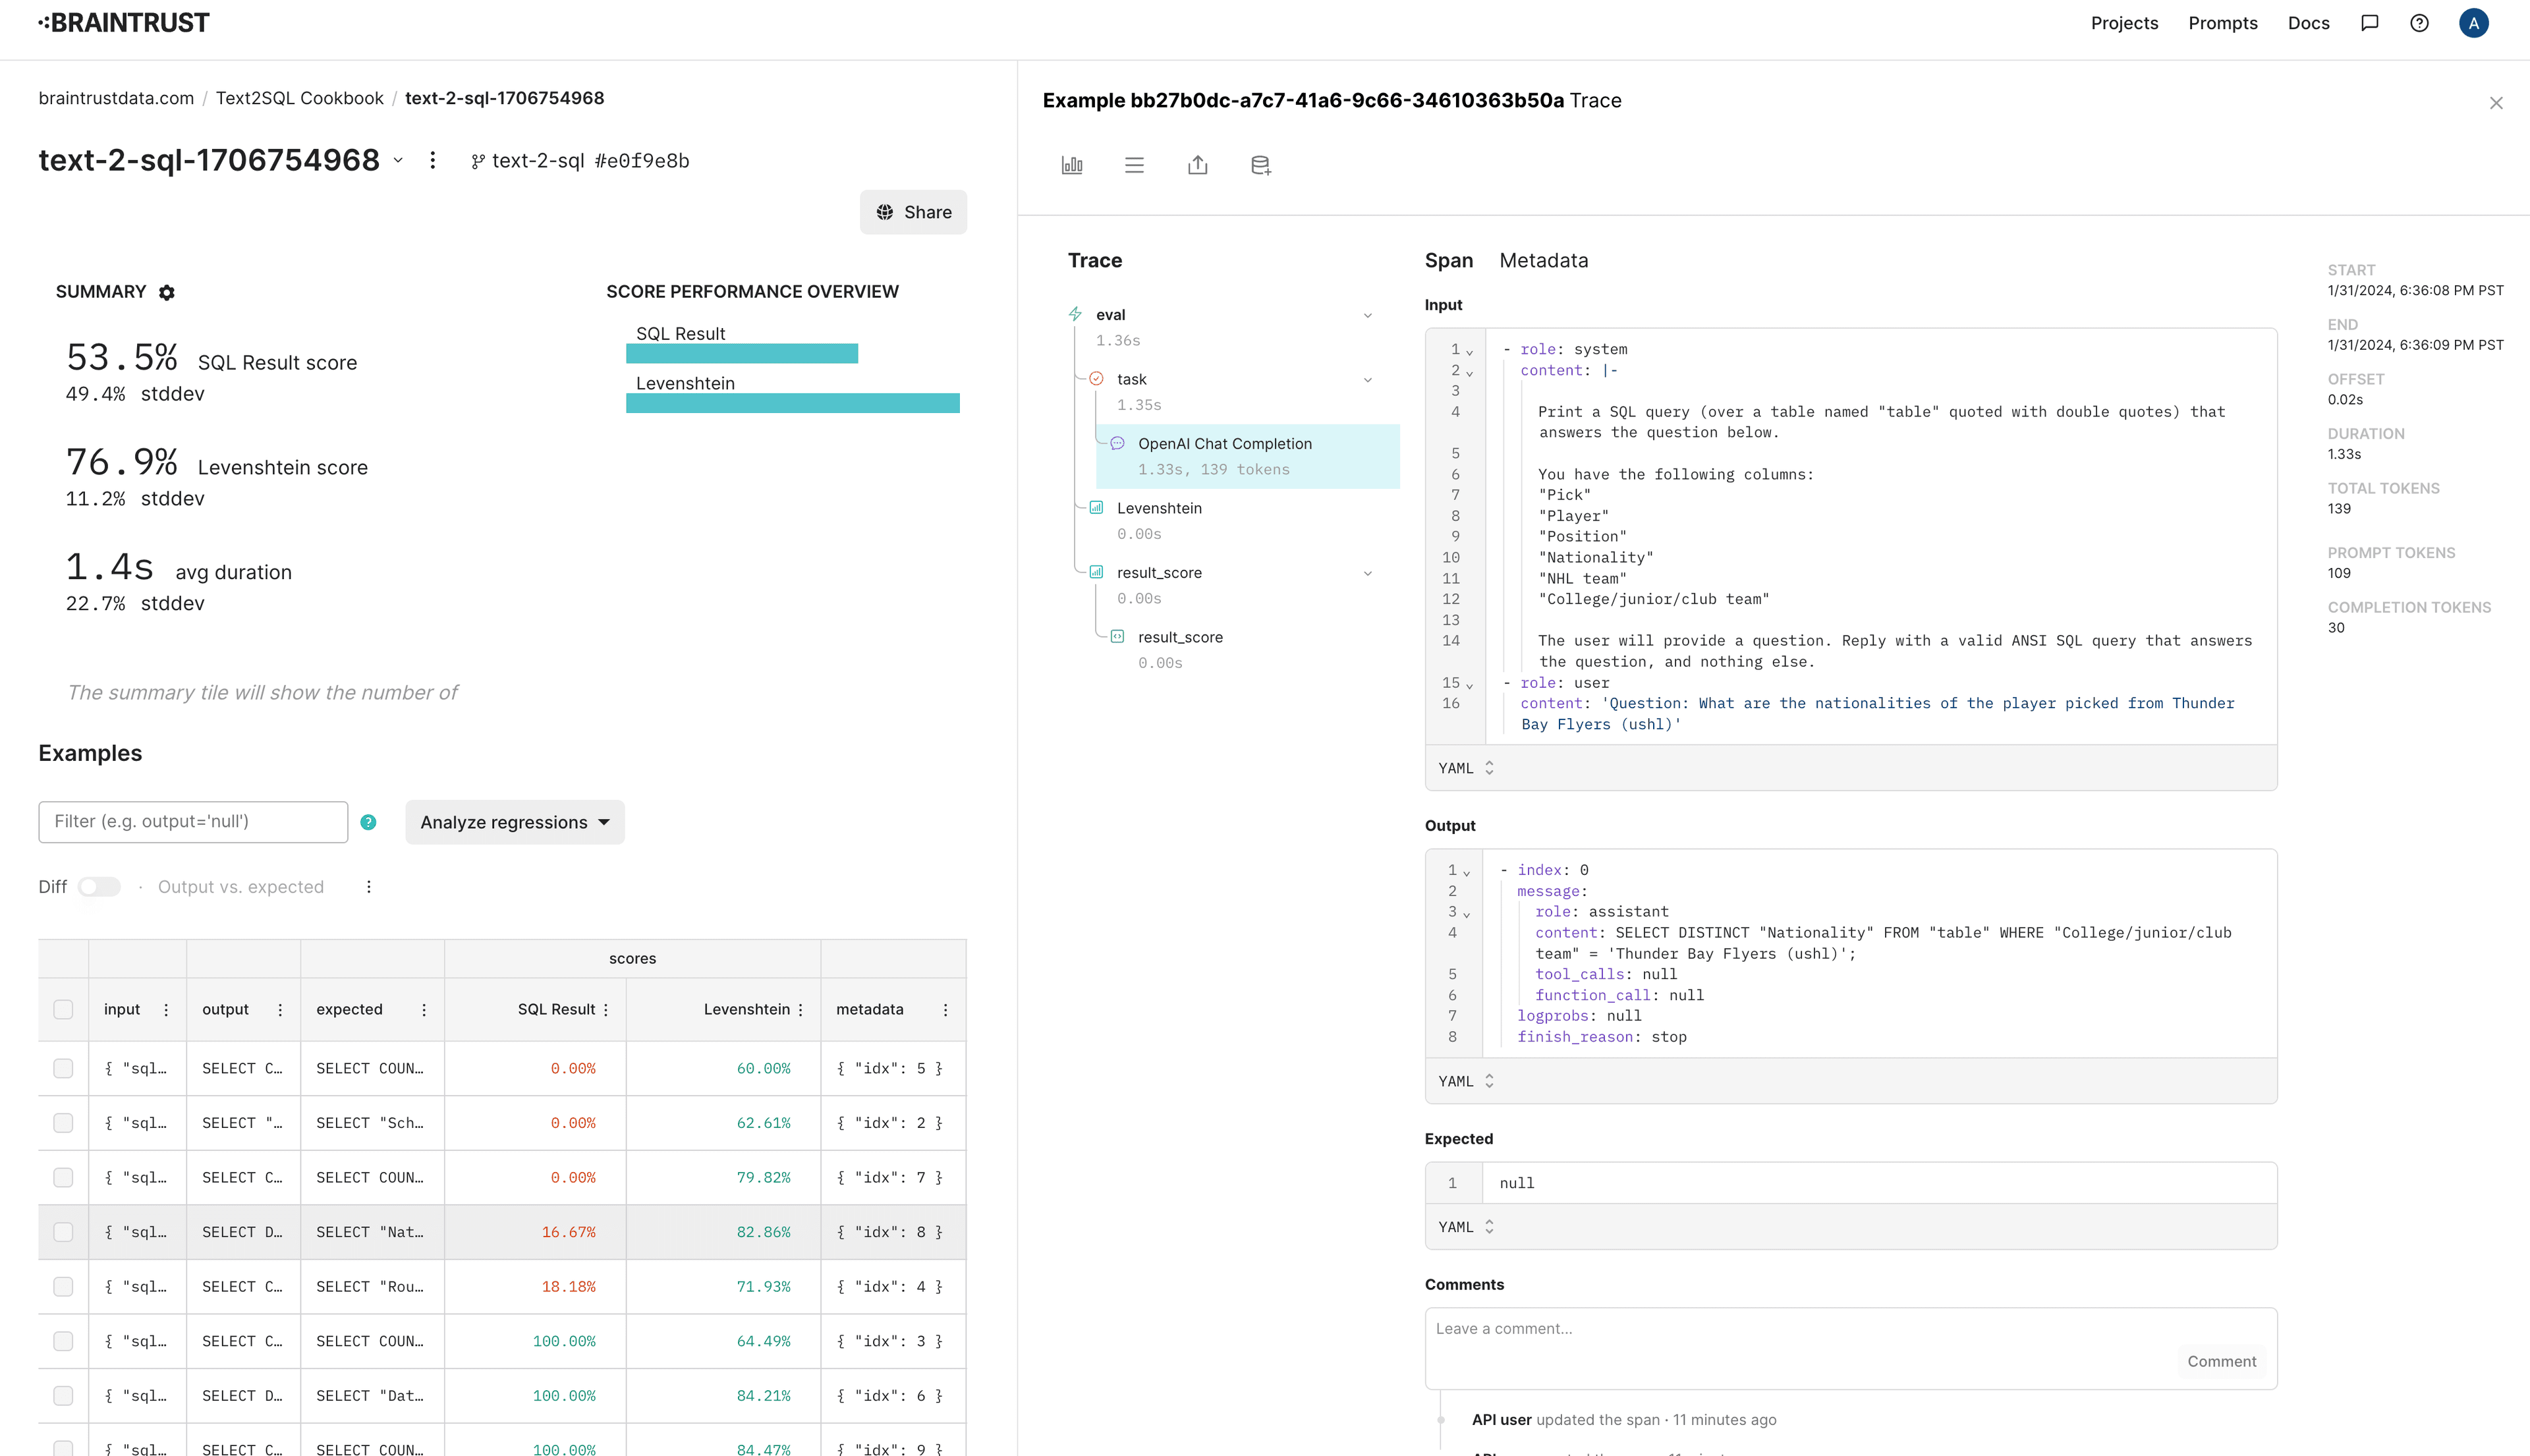Open the Text2SQL Cookbook breadcrumb link

point(299,98)
